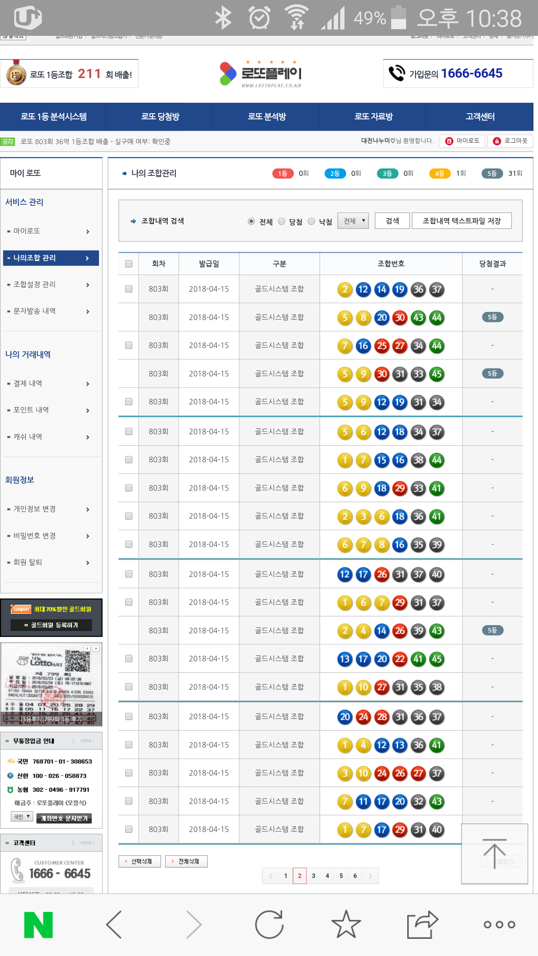Check the select-all checkbox in table header
The height and width of the screenshot is (956, 538).
point(129,264)
